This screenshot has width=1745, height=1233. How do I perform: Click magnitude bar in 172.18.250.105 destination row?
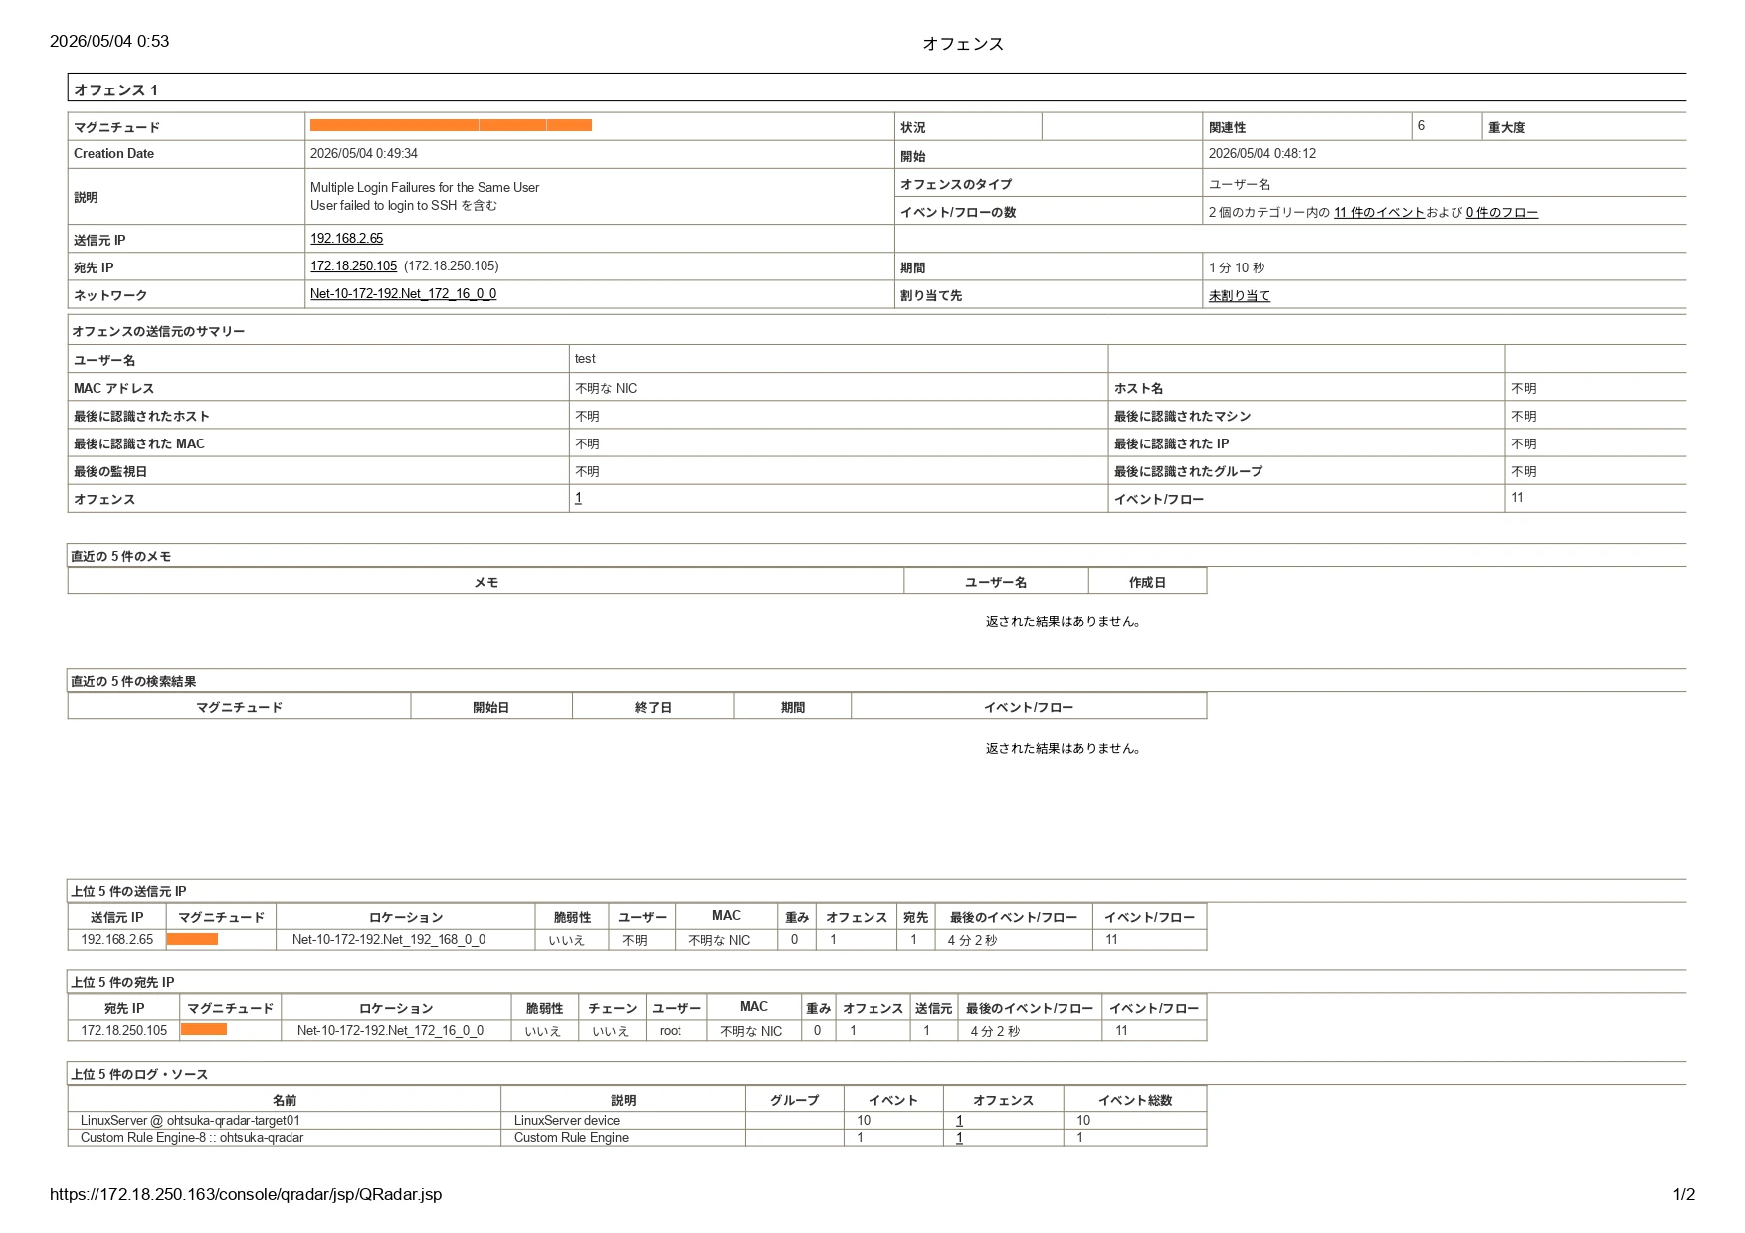204,1030
